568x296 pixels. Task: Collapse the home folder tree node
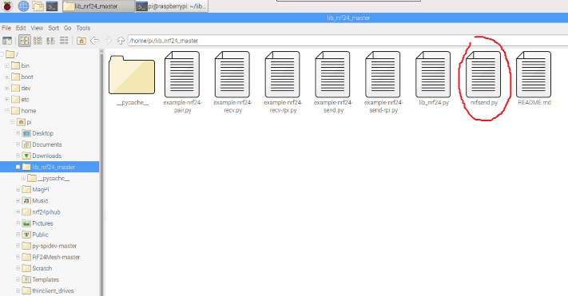(x=6, y=110)
